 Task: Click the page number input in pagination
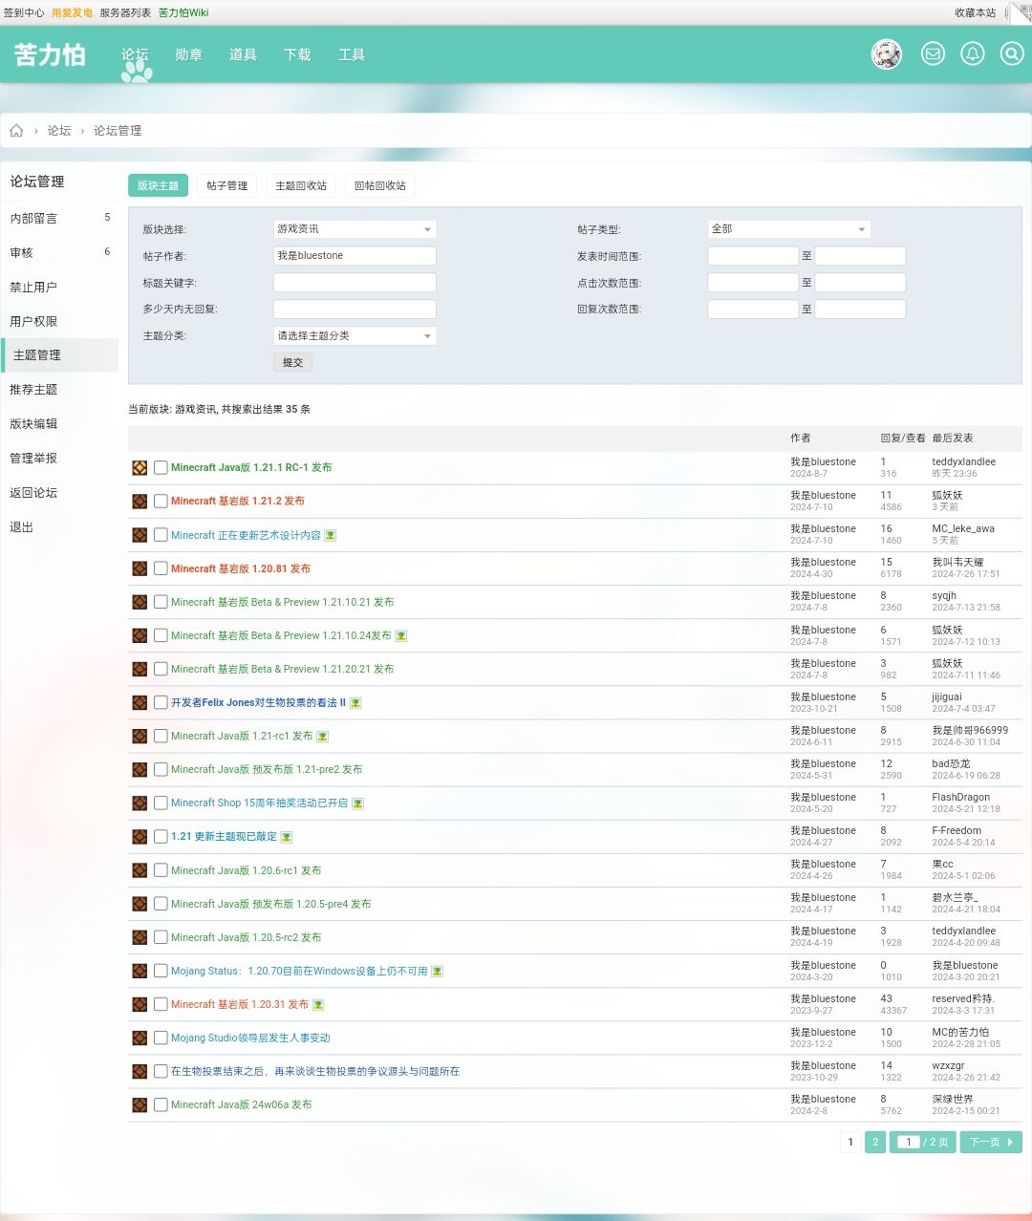[908, 1142]
